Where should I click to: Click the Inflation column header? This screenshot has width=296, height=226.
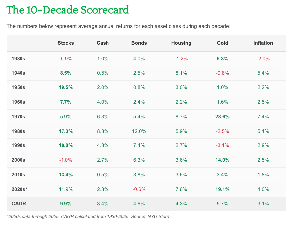tap(263, 43)
